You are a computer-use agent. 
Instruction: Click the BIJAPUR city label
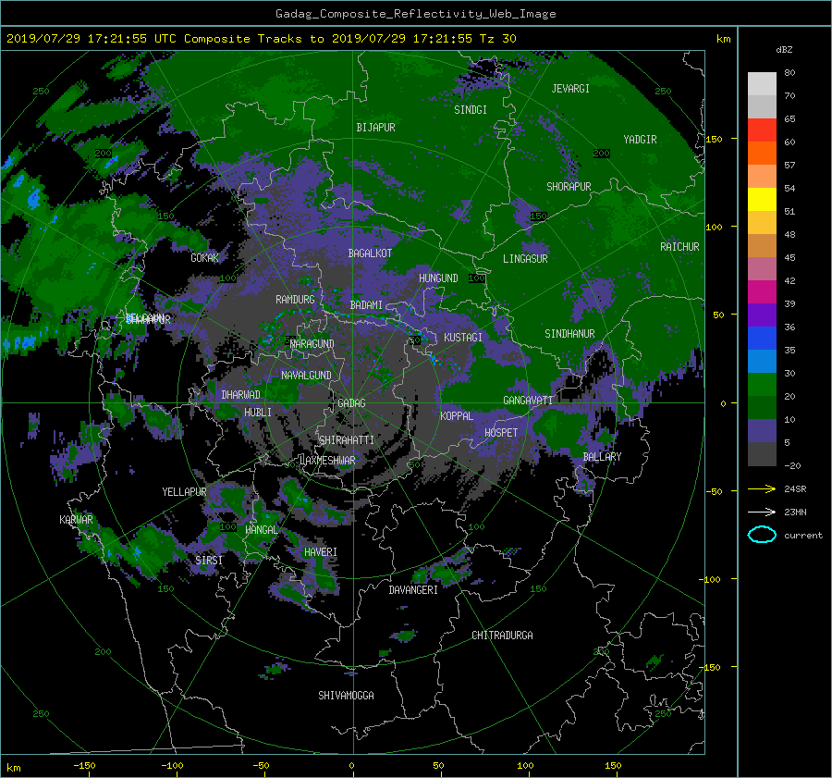[x=375, y=128]
